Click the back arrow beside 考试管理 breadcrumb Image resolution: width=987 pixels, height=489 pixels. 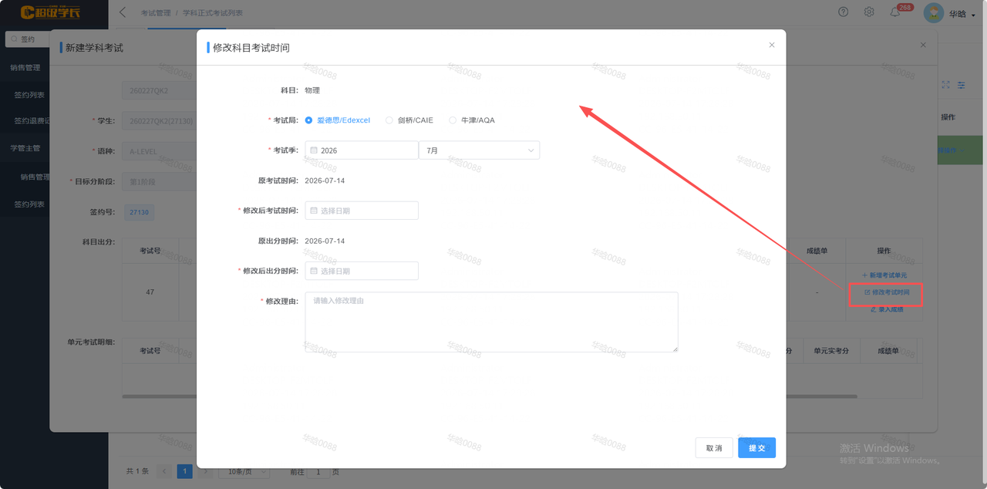[x=123, y=12]
